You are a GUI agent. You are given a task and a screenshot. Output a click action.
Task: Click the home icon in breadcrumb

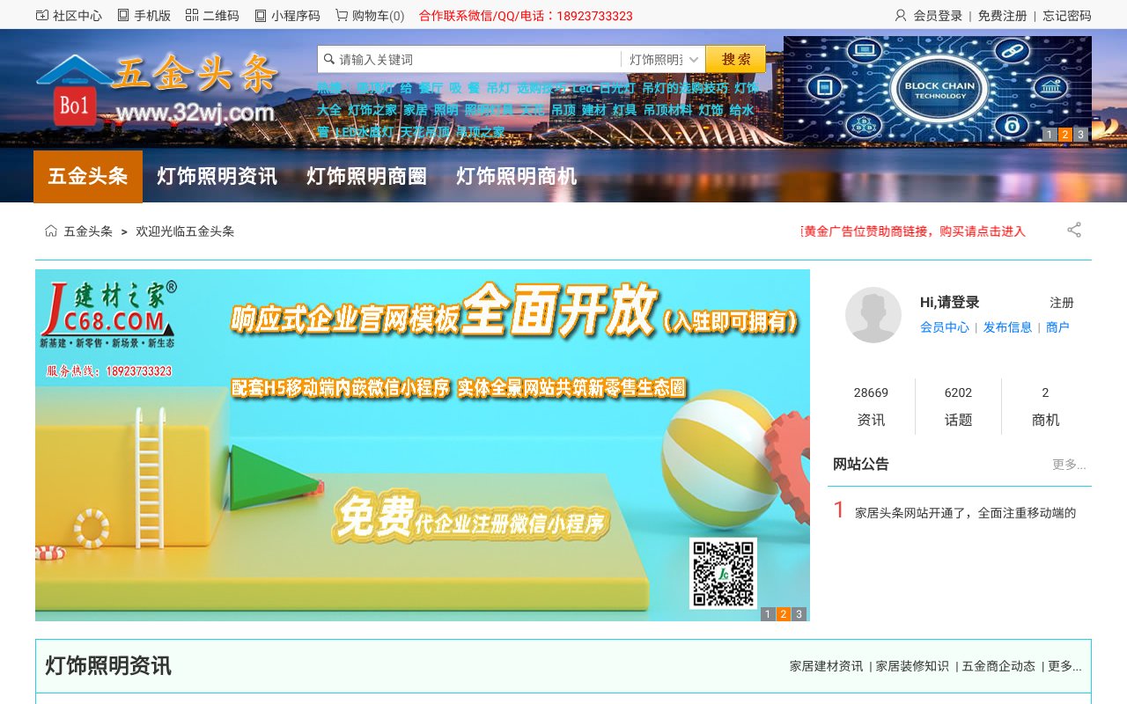(50, 231)
